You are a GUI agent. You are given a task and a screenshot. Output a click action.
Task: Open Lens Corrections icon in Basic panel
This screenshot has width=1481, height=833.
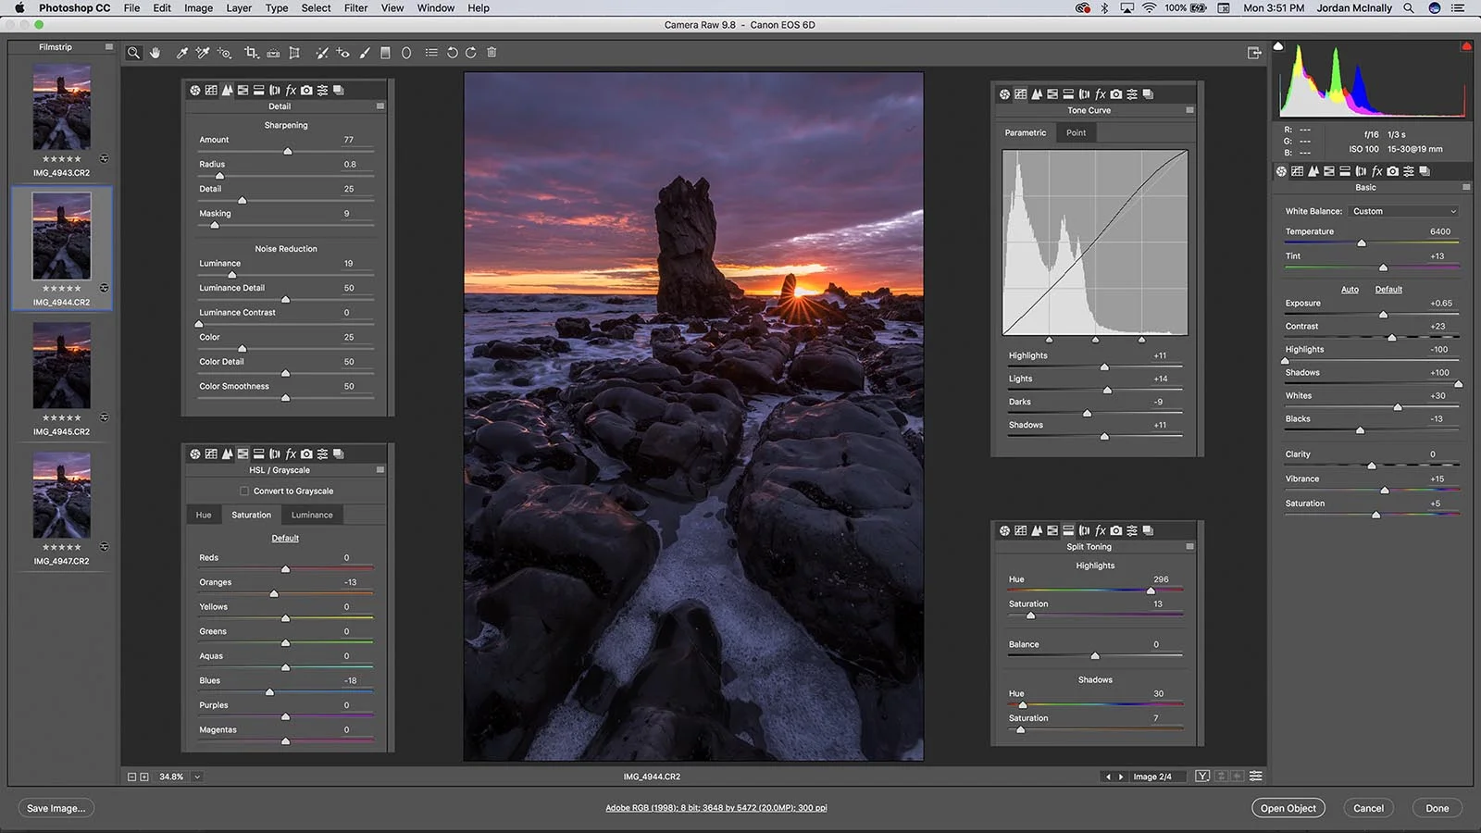point(1361,171)
